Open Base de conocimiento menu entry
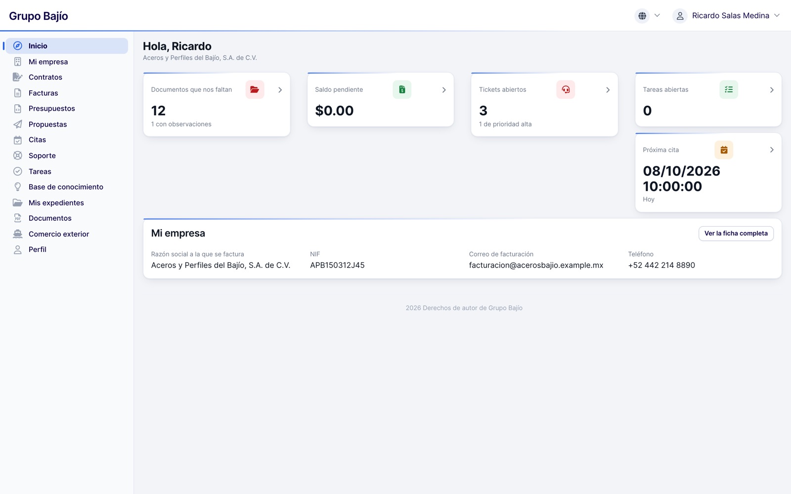Image resolution: width=791 pixels, height=494 pixels. [x=67, y=187]
